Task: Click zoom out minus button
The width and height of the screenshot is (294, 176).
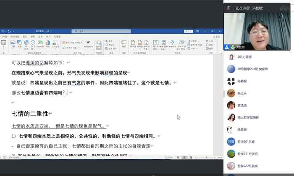Action: [196, 158]
